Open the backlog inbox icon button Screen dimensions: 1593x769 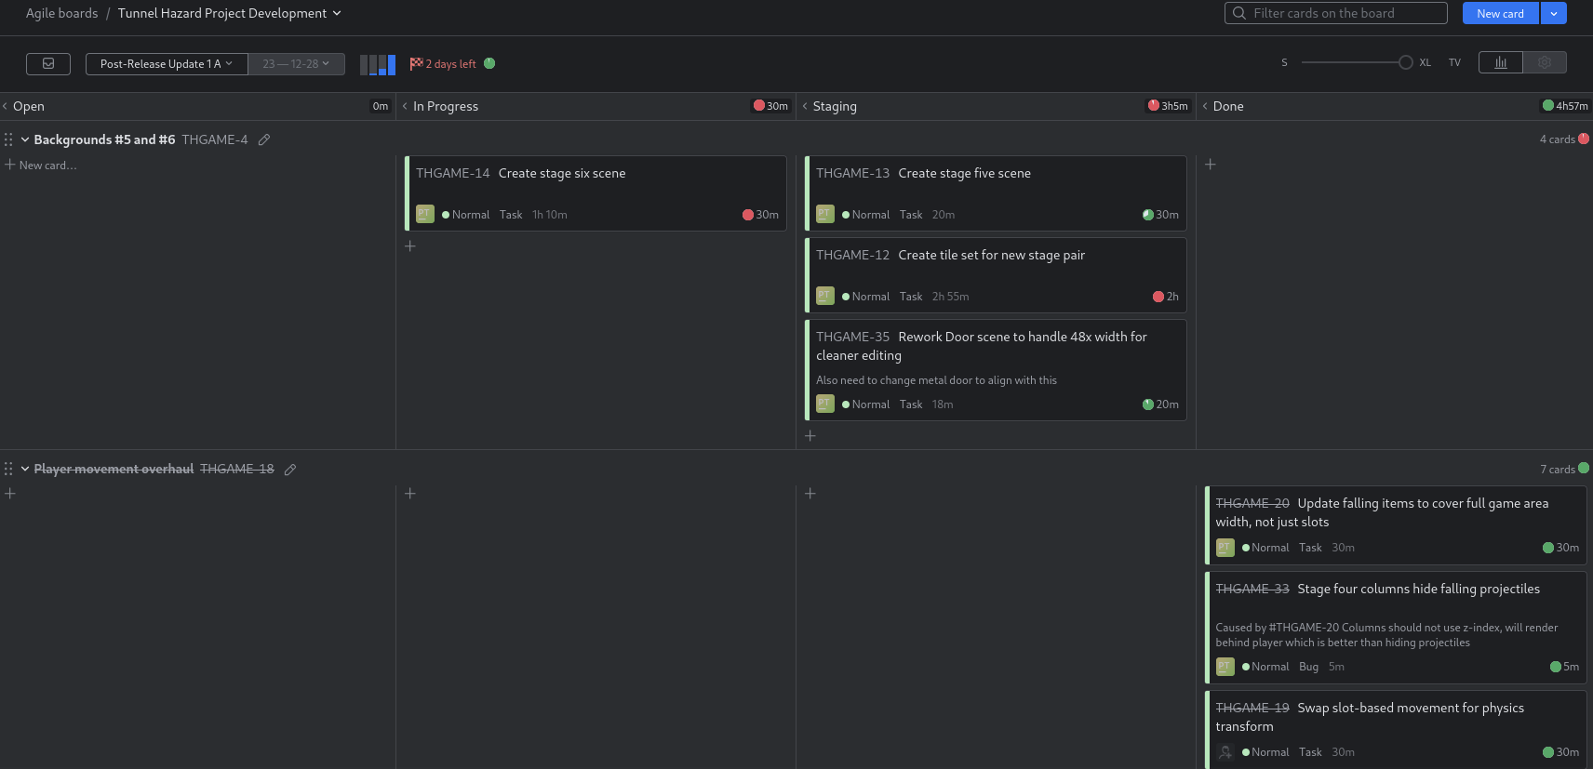tap(48, 64)
